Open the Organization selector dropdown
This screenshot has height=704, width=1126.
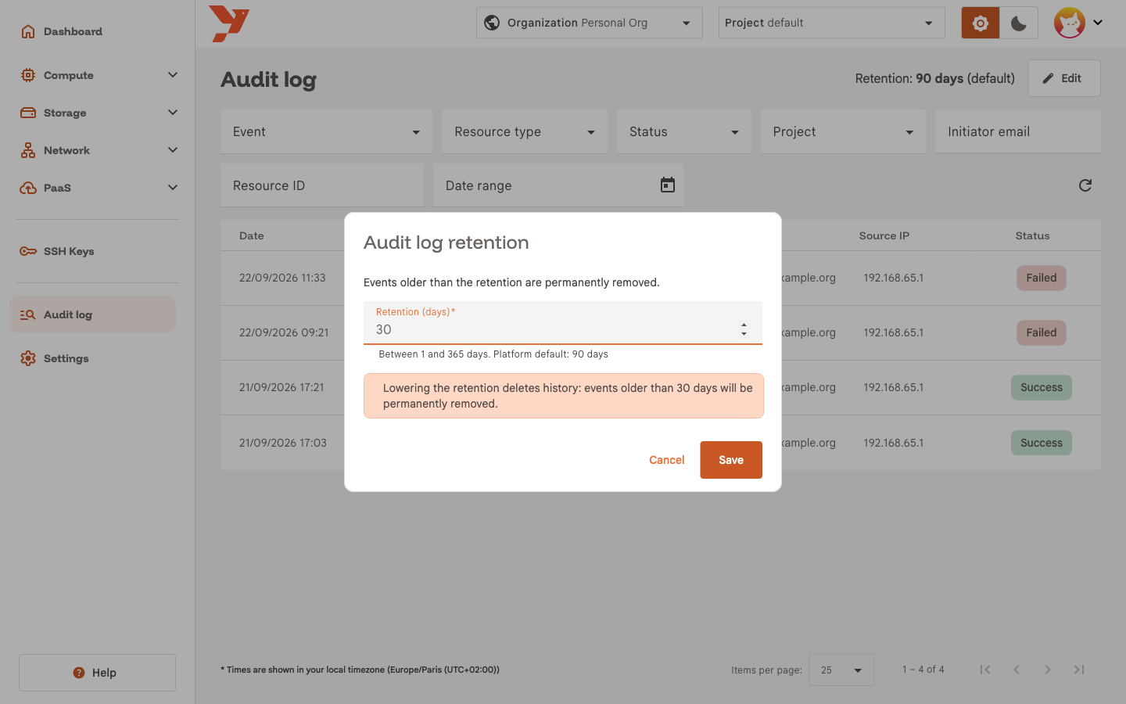[590, 23]
